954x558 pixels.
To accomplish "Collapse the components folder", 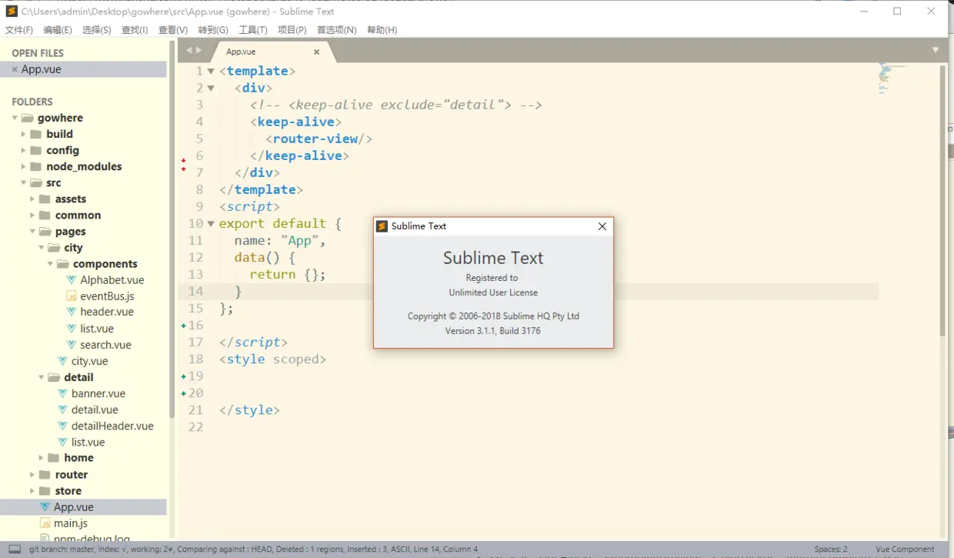I will [50, 264].
